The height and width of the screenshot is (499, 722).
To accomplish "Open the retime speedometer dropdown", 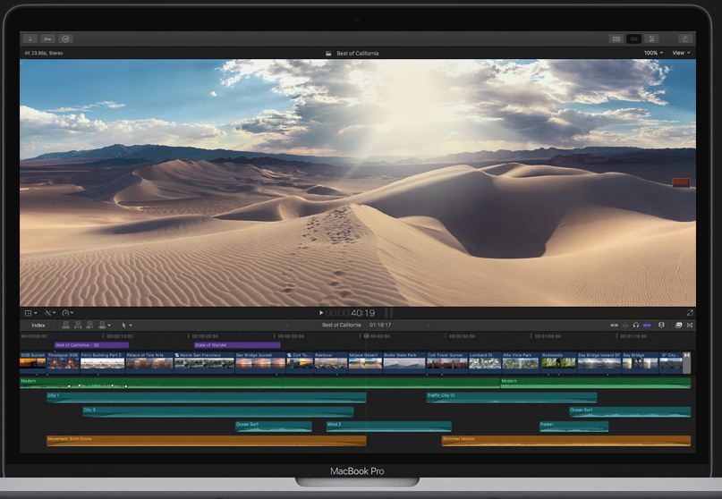I will [x=68, y=313].
